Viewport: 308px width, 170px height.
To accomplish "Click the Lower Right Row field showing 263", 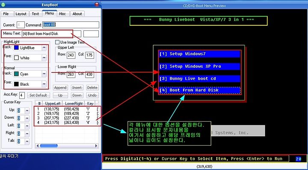I will [71, 74].
